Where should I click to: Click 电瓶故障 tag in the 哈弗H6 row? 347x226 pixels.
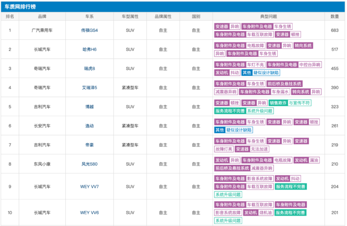click(x=255, y=46)
